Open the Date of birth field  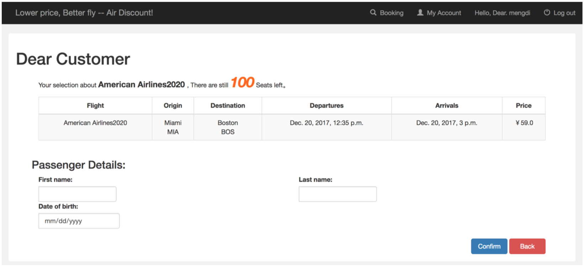(79, 221)
